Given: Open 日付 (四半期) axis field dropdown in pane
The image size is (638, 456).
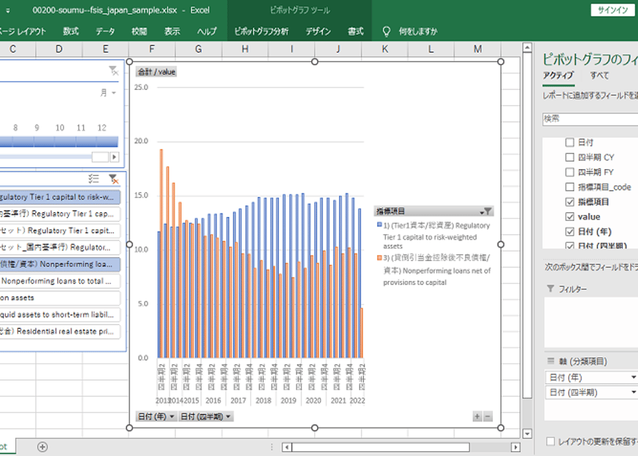Looking at the screenshot, I should [633, 392].
